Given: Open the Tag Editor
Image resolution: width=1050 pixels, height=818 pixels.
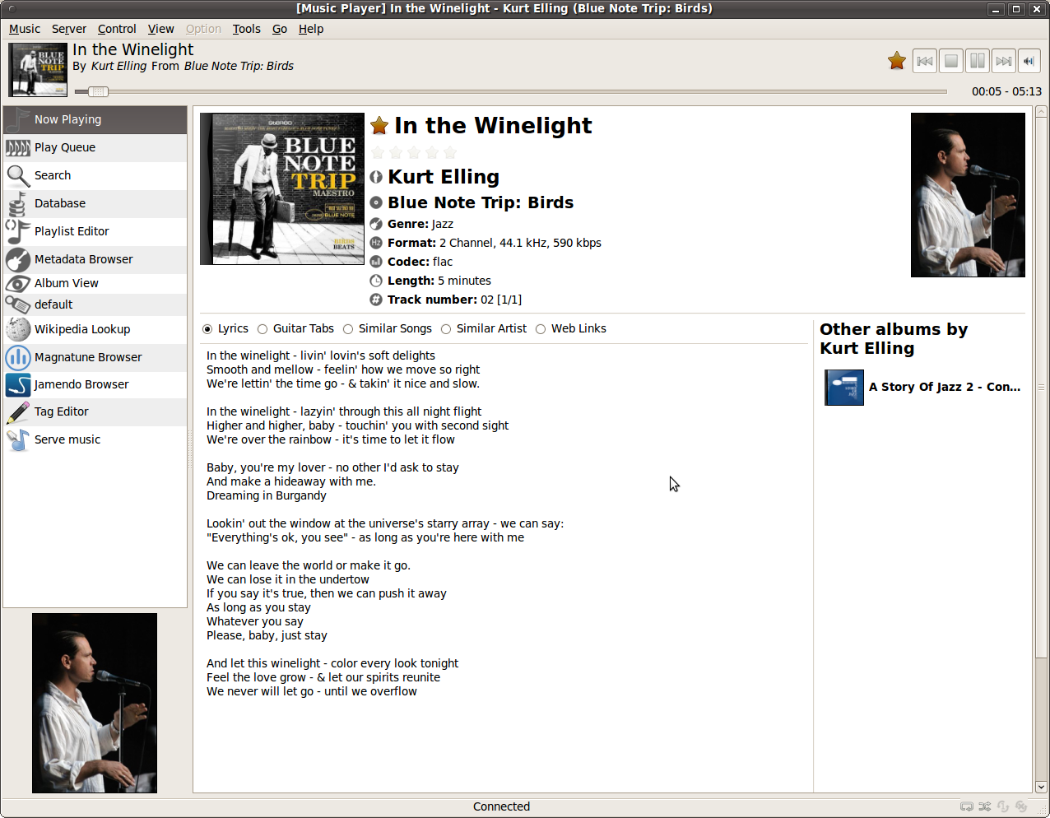Looking at the screenshot, I should pos(95,411).
